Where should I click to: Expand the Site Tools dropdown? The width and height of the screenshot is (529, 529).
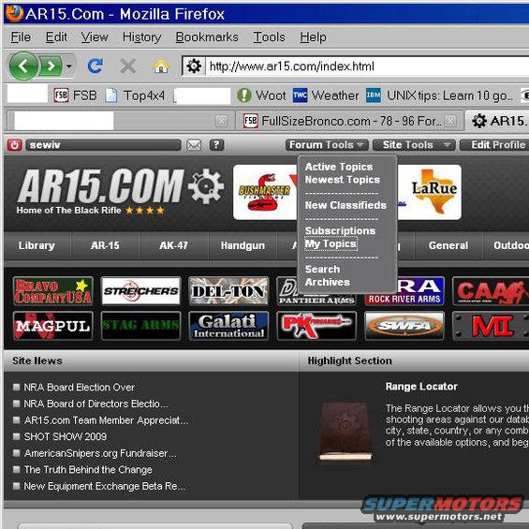pyautogui.click(x=414, y=145)
